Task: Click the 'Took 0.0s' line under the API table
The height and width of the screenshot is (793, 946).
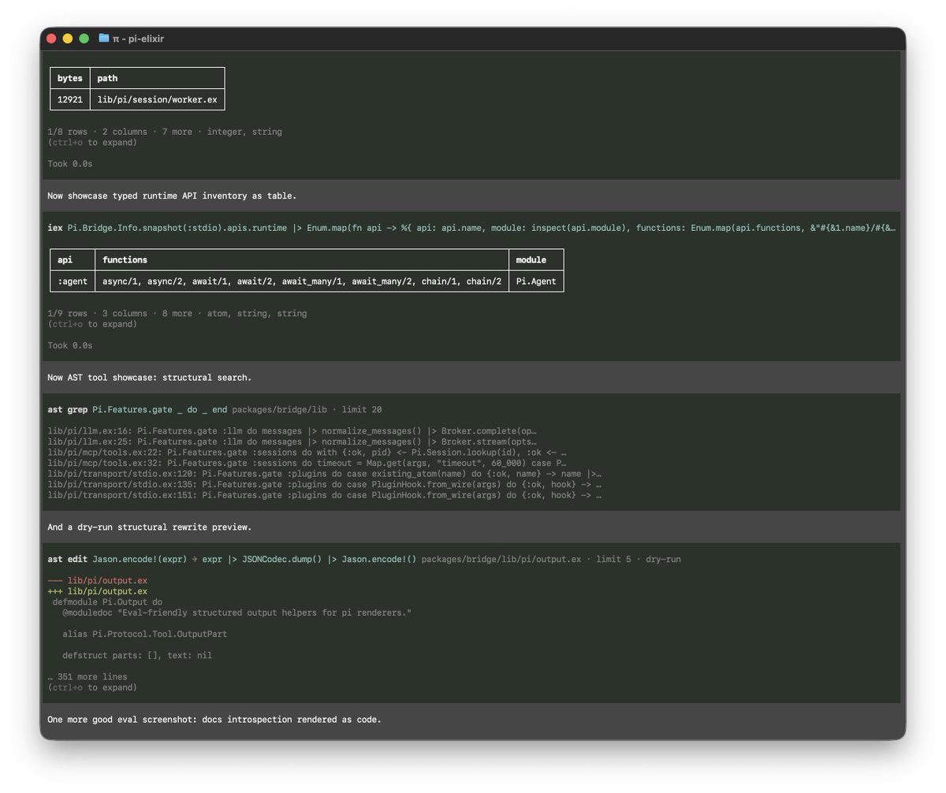Action: 69,345
